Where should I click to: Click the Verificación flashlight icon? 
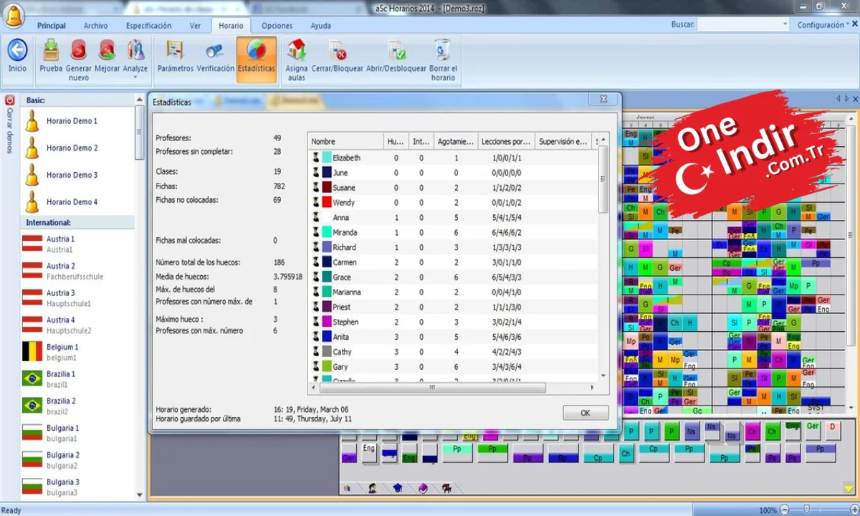215,50
